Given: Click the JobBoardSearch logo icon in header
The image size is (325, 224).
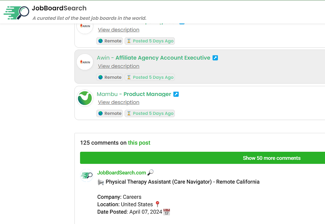Looking at the screenshot, I should [16, 13].
